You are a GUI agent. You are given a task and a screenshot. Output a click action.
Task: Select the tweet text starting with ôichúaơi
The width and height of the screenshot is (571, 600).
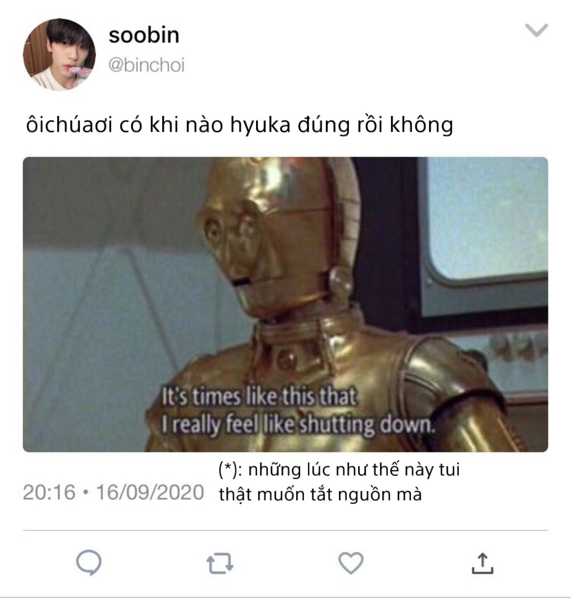pyautogui.click(x=240, y=125)
